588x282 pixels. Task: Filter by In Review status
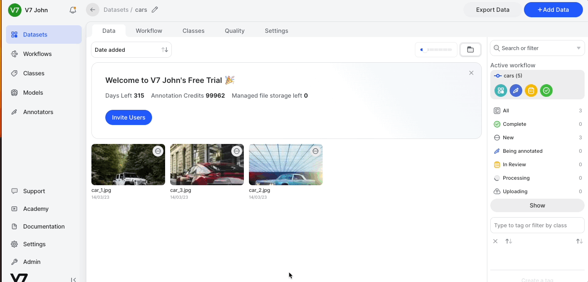point(537,165)
